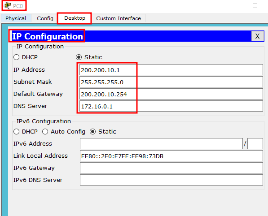Click the IP Address field showing 200.200.10.1

(x=171, y=70)
